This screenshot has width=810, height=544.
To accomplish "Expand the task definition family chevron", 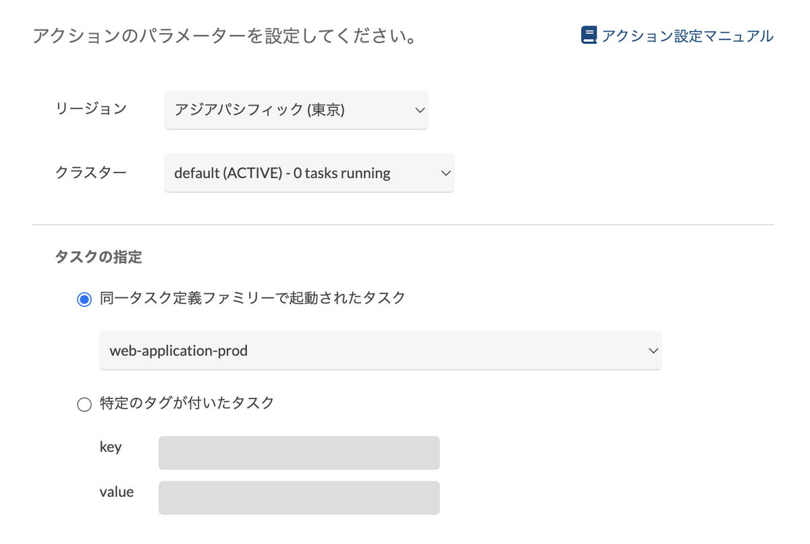I will point(653,351).
